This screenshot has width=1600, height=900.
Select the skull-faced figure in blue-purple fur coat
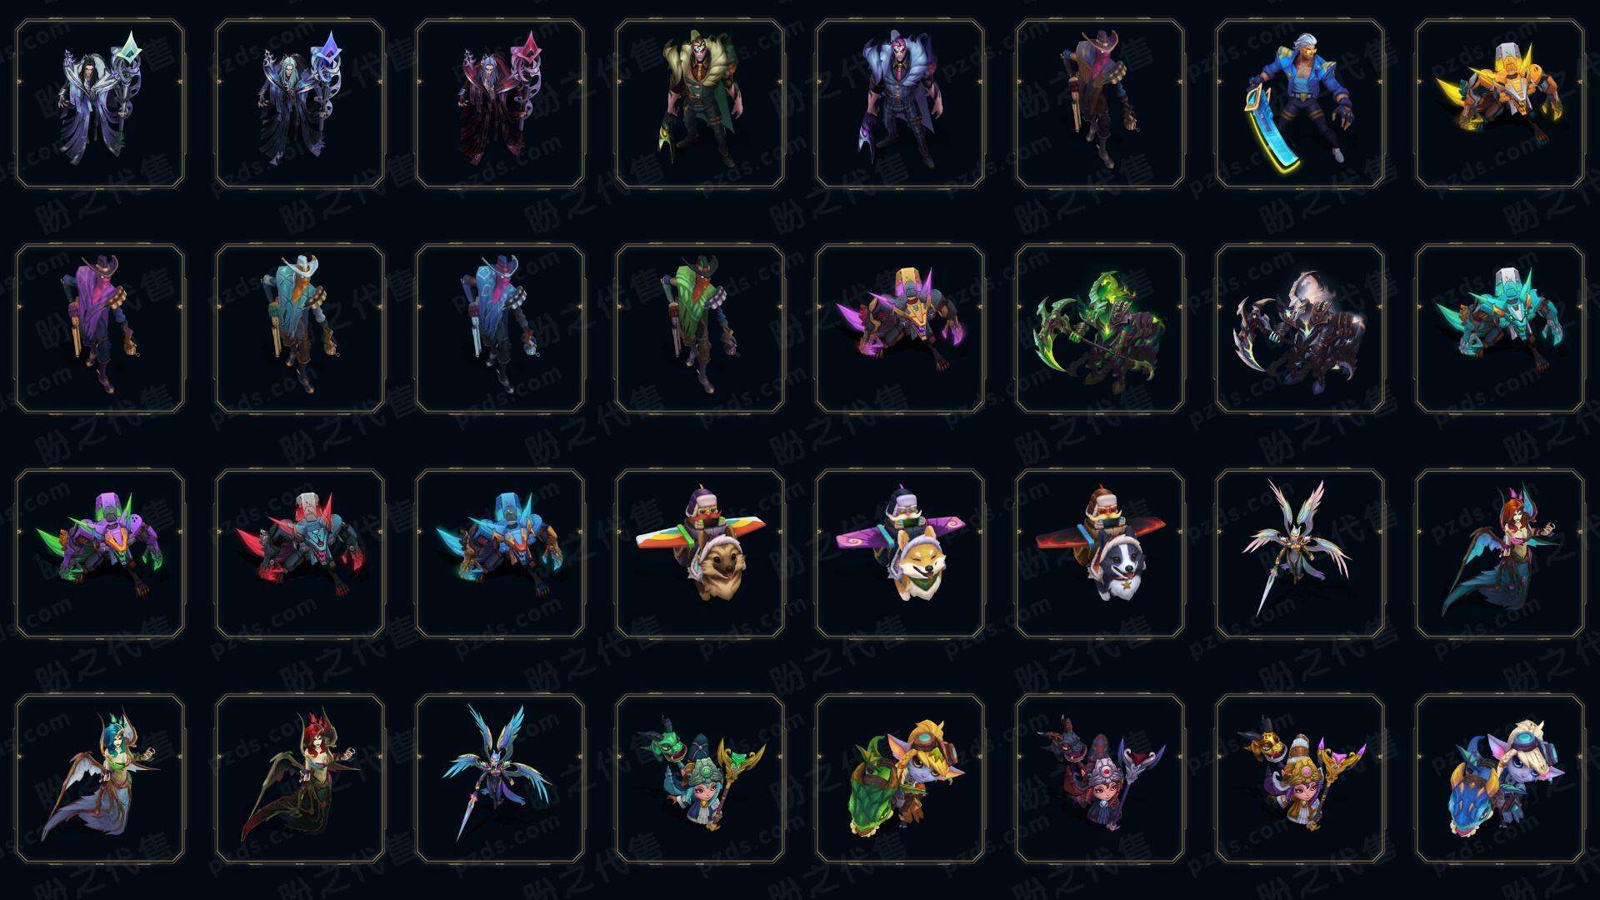pos(900,104)
